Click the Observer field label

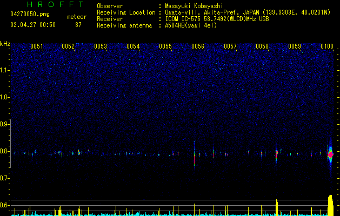pos(110,6)
